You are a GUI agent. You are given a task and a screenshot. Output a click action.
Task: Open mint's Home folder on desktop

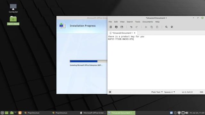pyautogui.click(x=13, y=20)
